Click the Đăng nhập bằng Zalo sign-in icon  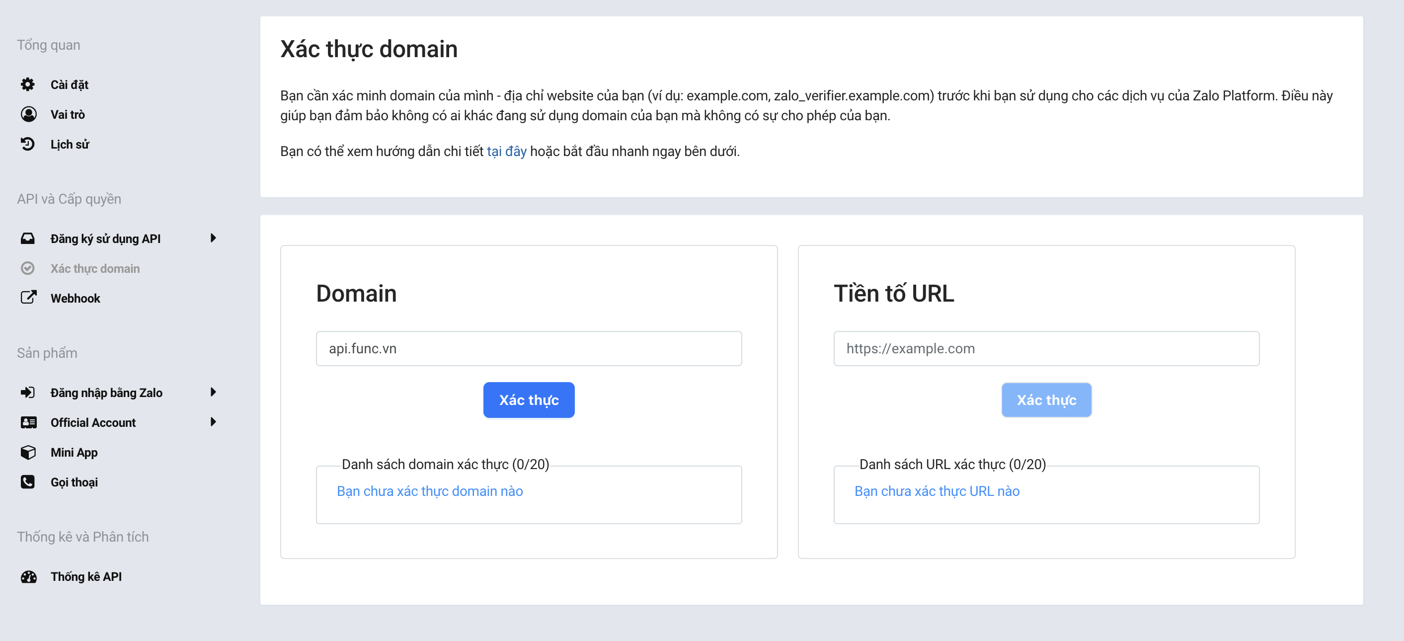(x=28, y=393)
